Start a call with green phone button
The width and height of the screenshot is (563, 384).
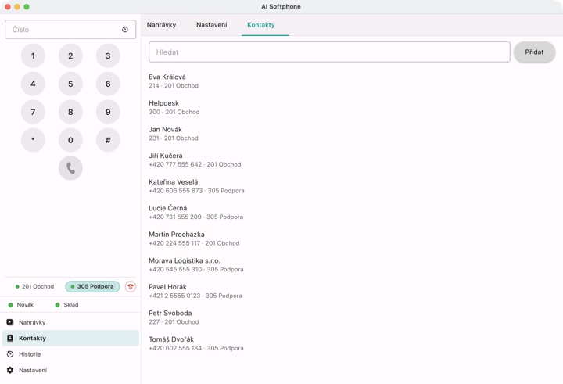pyautogui.click(x=70, y=168)
